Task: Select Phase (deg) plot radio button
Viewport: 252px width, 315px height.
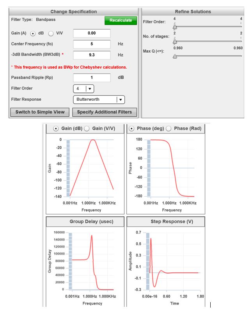Action: pos(131,128)
